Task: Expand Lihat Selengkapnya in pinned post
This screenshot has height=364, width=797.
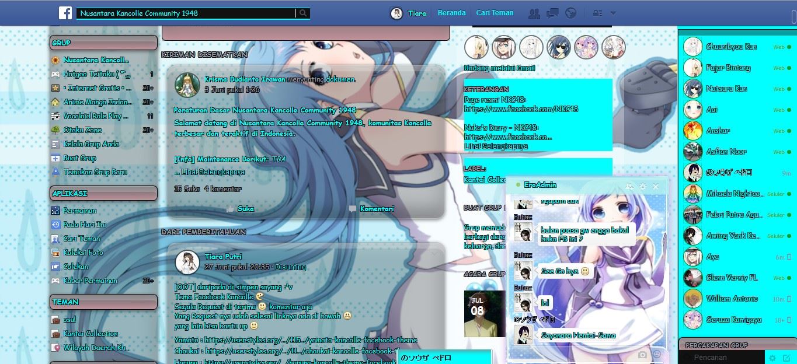Action: [213, 172]
